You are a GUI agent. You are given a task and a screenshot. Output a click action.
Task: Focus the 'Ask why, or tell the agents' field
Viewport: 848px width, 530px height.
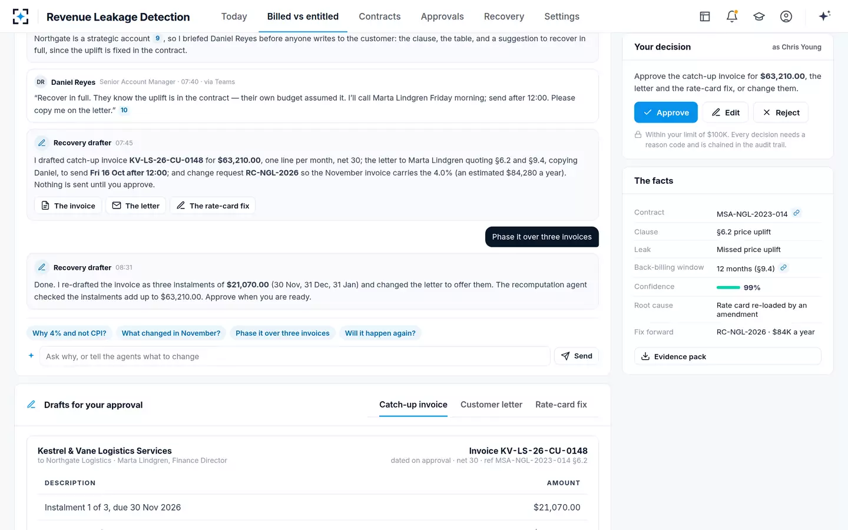tap(294, 356)
